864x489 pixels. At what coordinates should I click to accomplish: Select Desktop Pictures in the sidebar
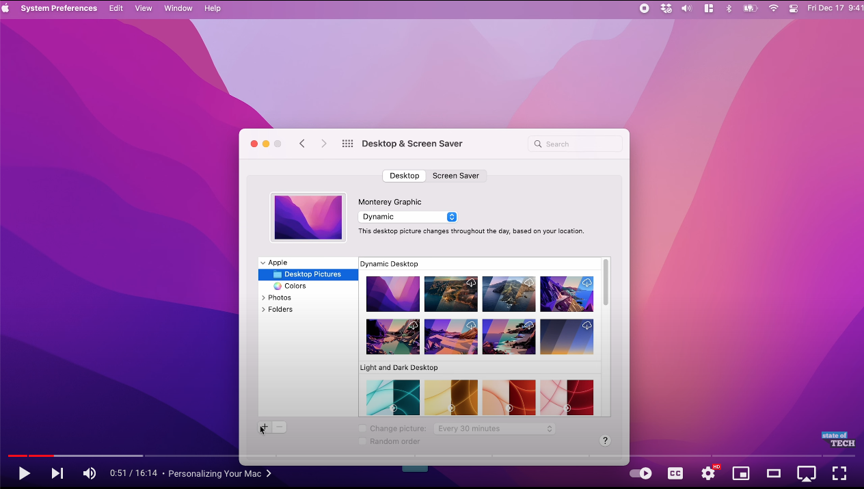tap(308, 274)
